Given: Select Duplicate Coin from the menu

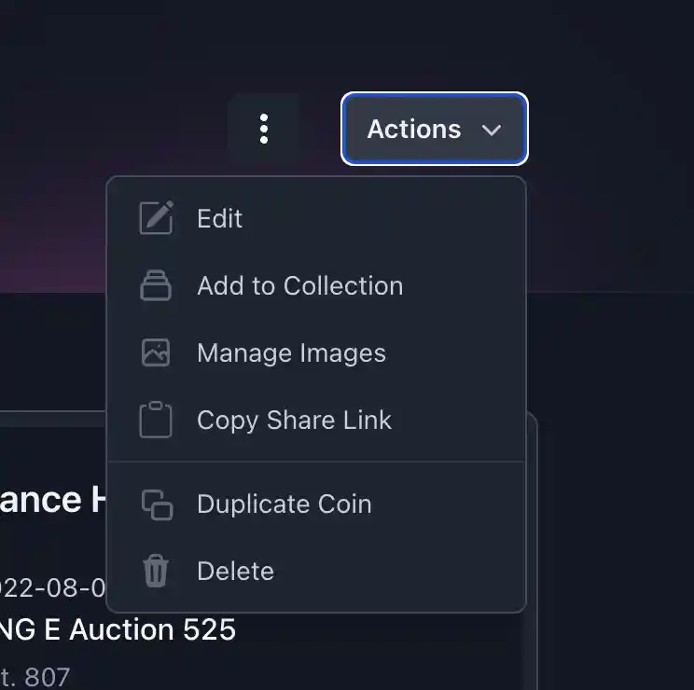Looking at the screenshot, I should pyautogui.click(x=284, y=504).
